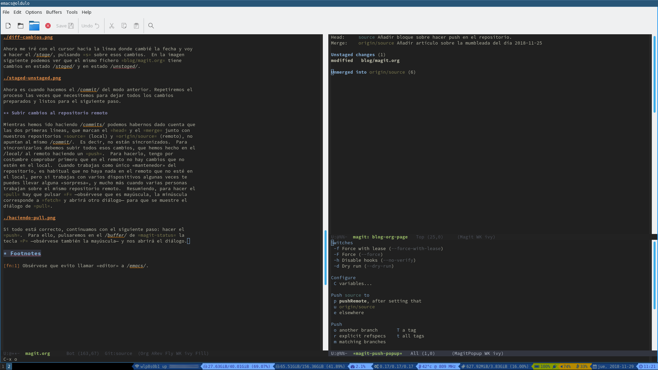Click the 65.51GiB disk usage indicator
This screenshot has width=658, height=370.
coord(310,366)
